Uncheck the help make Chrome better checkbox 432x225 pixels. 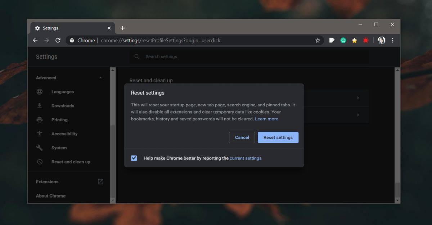click(x=134, y=158)
